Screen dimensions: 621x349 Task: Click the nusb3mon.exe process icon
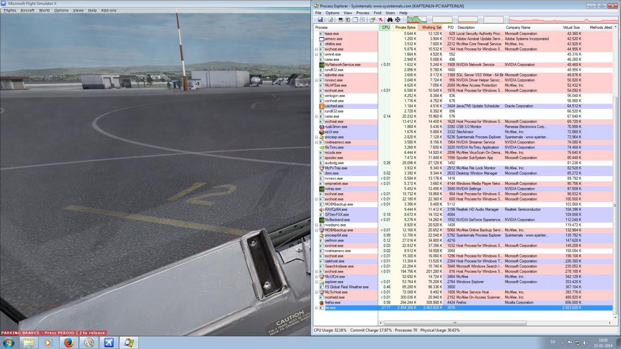click(x=322, y=127)
